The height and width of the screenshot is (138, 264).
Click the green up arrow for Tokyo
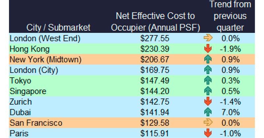pyautogui.click(x=208, y=81)
